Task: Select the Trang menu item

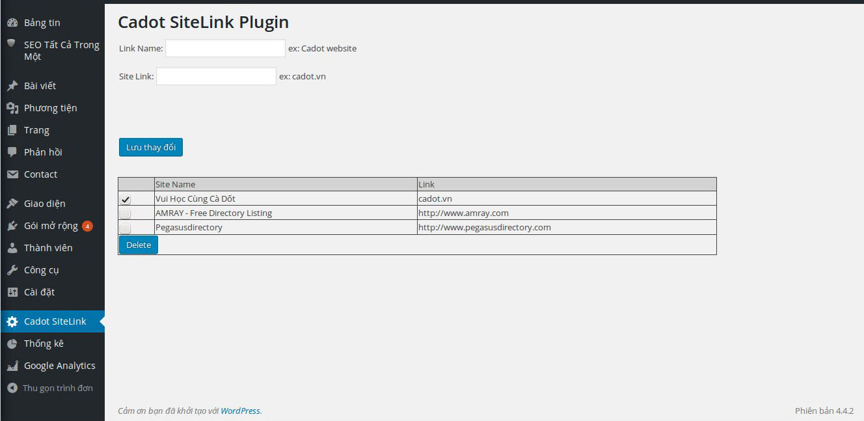Action: (x=52, y=130)
